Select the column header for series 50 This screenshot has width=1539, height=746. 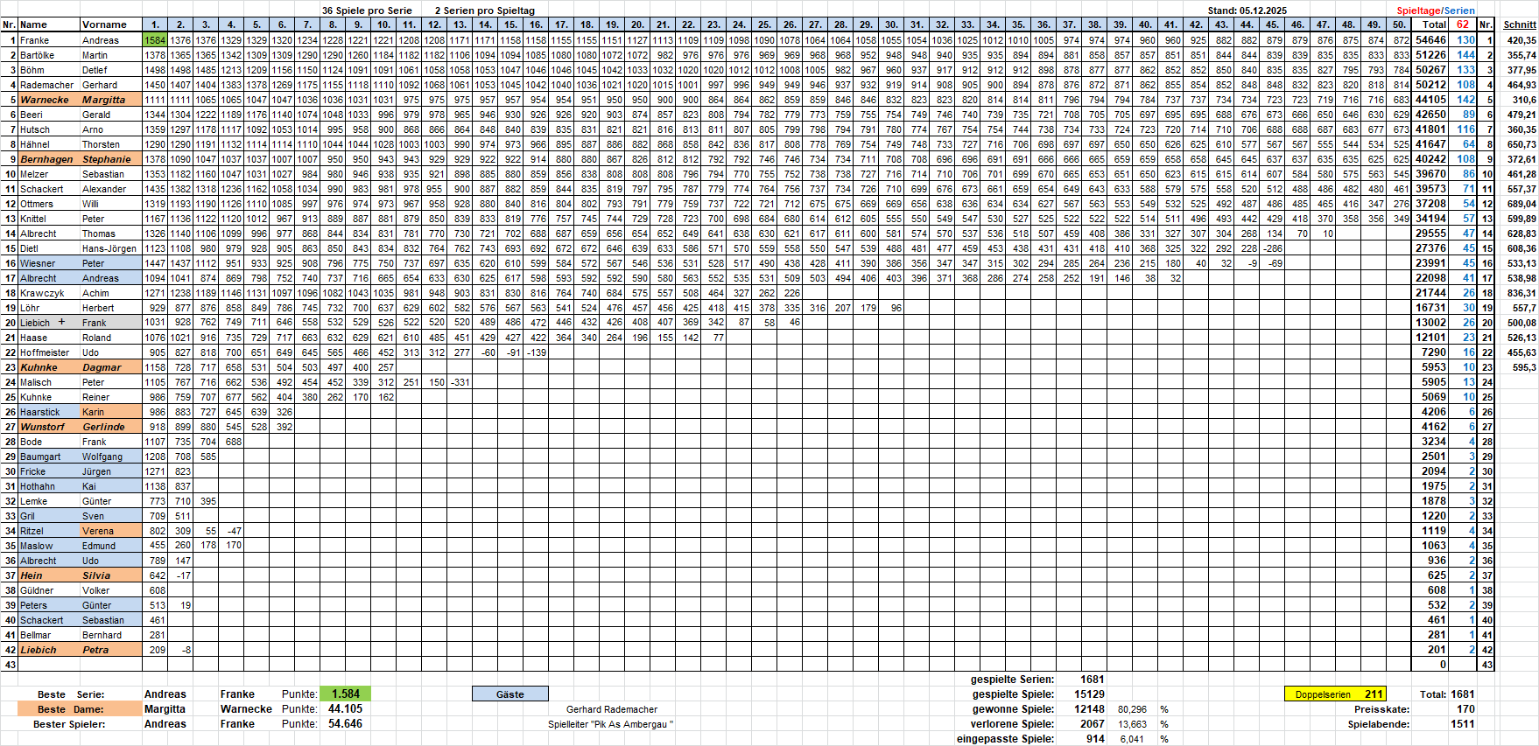tap(1399, 24)
